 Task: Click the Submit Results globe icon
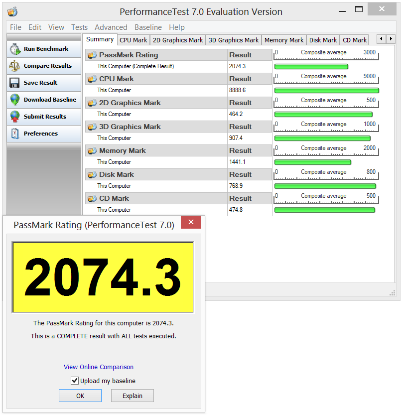15,117
